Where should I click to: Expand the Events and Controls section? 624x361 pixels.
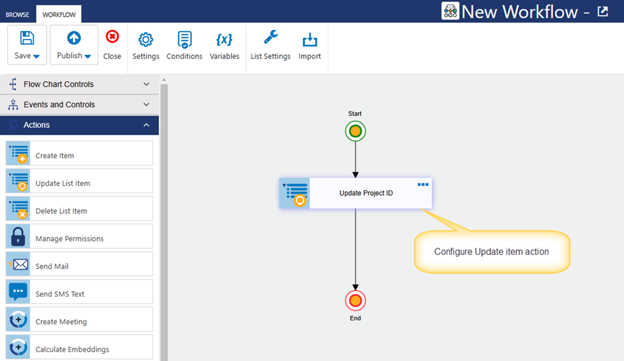(79, 104)
